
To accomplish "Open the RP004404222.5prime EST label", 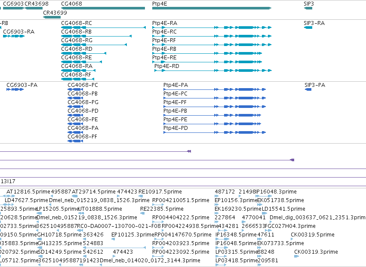I will coord(181,218).
